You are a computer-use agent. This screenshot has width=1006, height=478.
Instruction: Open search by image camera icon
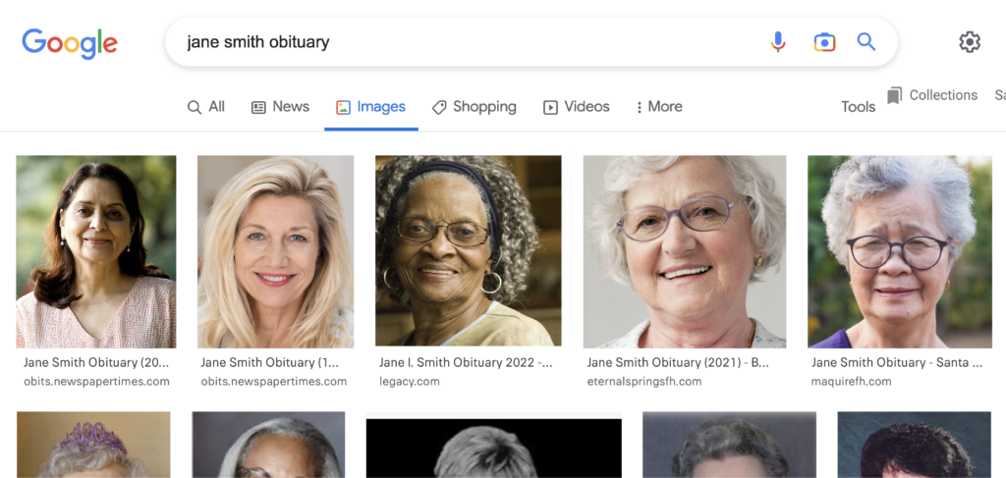pos(824,42)
